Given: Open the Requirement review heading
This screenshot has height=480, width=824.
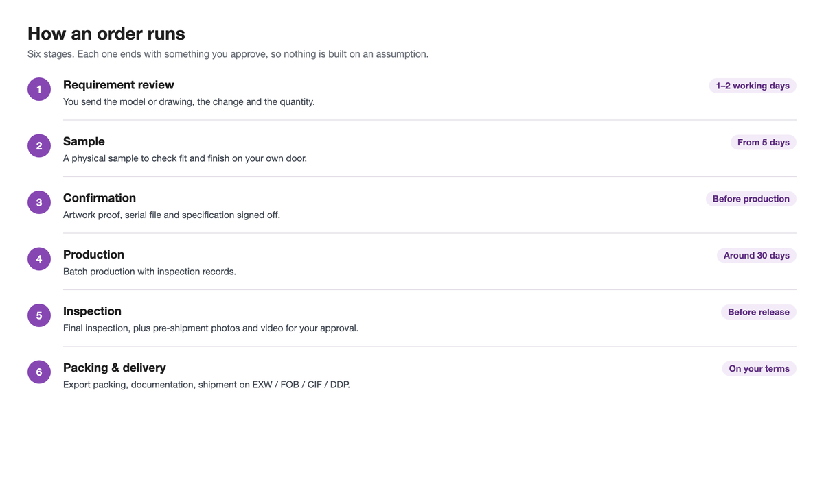Looking at the screenshot, I should [x=119, y=85].
